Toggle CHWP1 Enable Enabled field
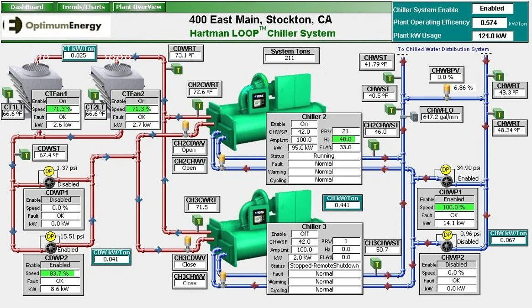The height and width of the screenshot is (308, 532). click(454, 199)
